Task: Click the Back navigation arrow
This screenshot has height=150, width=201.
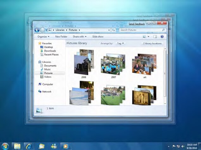Action: 37,30
